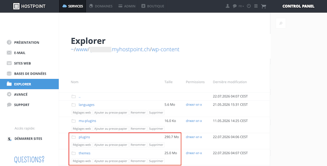Viewport: 327px width, 166px height.
Task: Click the E-mail envelope icon in sidebar
Action: tap(9, 53)
